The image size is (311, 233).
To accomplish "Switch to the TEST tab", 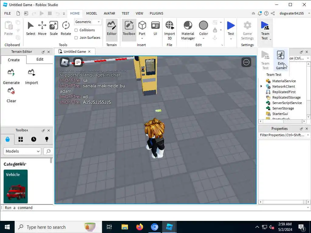I will click(x=125, y=13).
